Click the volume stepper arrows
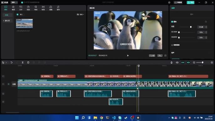 pos(206,27)
